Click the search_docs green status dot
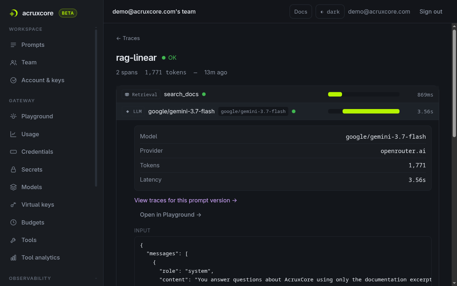The height and width of the screenshot is (286, 457). [204, 94]
